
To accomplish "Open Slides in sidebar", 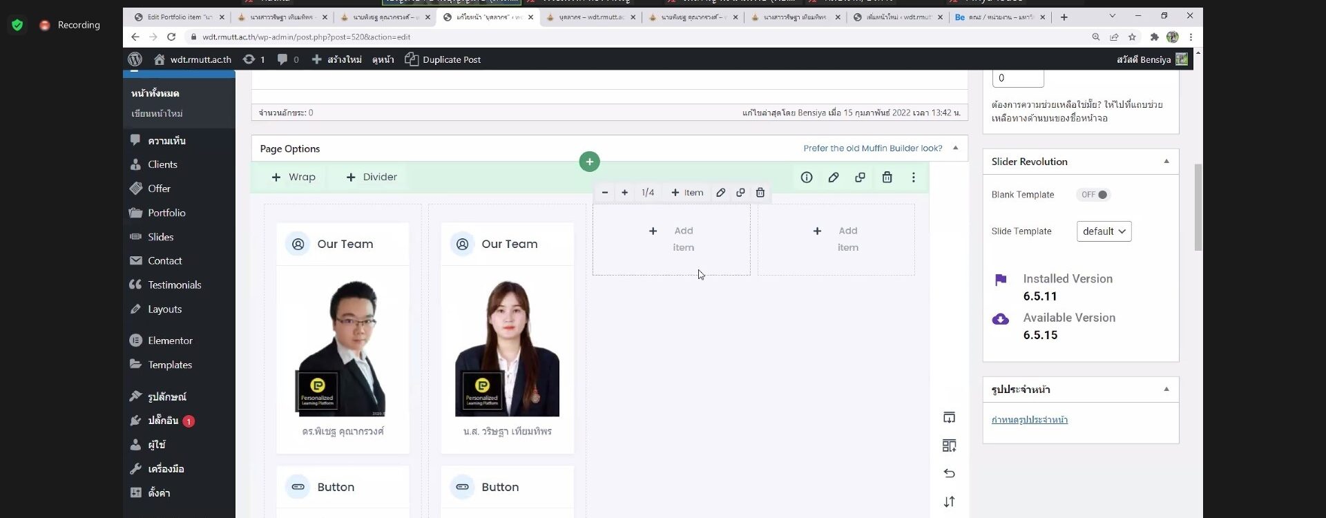I will point(179,237).
